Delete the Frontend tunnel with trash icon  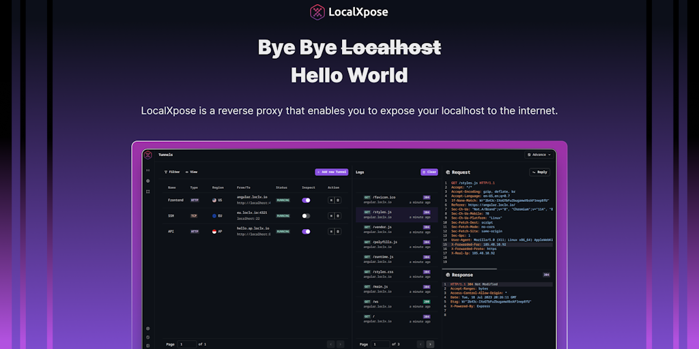point(338,200)
